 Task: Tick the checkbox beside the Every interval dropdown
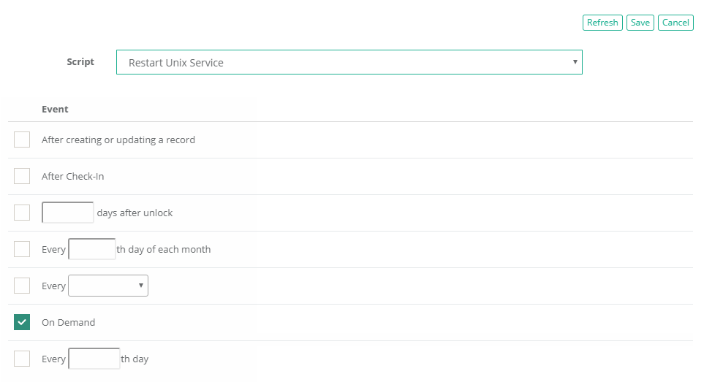[x=22, y=286]
